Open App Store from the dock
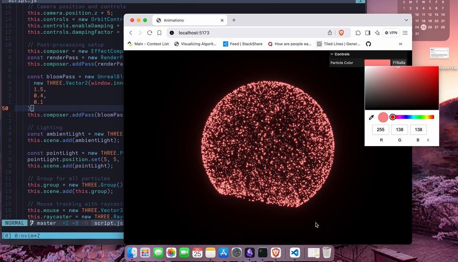Screen dimensions: 458x262 (224, 252)
